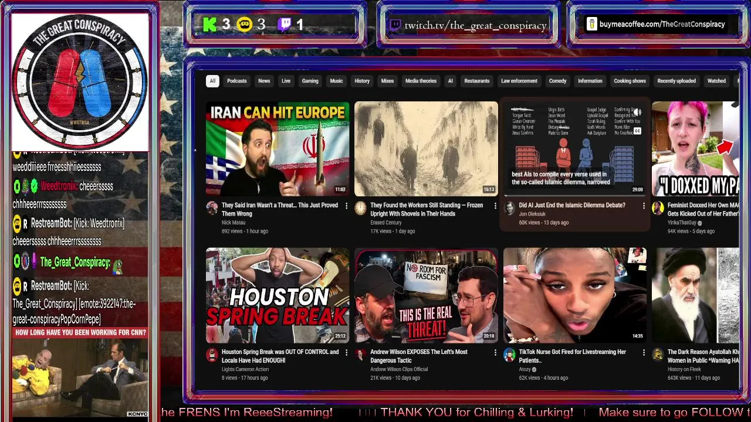Open the I Doxxed My Parents thumbnail
Screen dimensions: 751x422
pyautogui.click(x=695, y=149)
